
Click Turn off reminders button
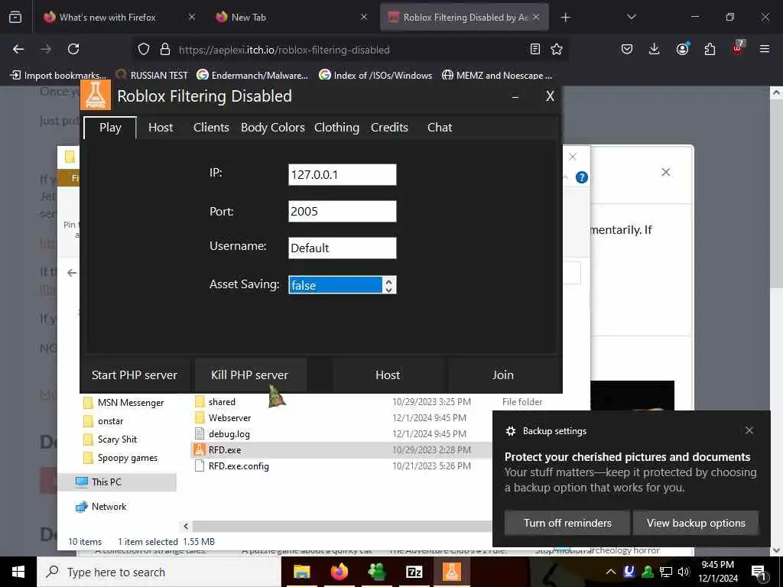pyautogui.click(x=567, y=523)
